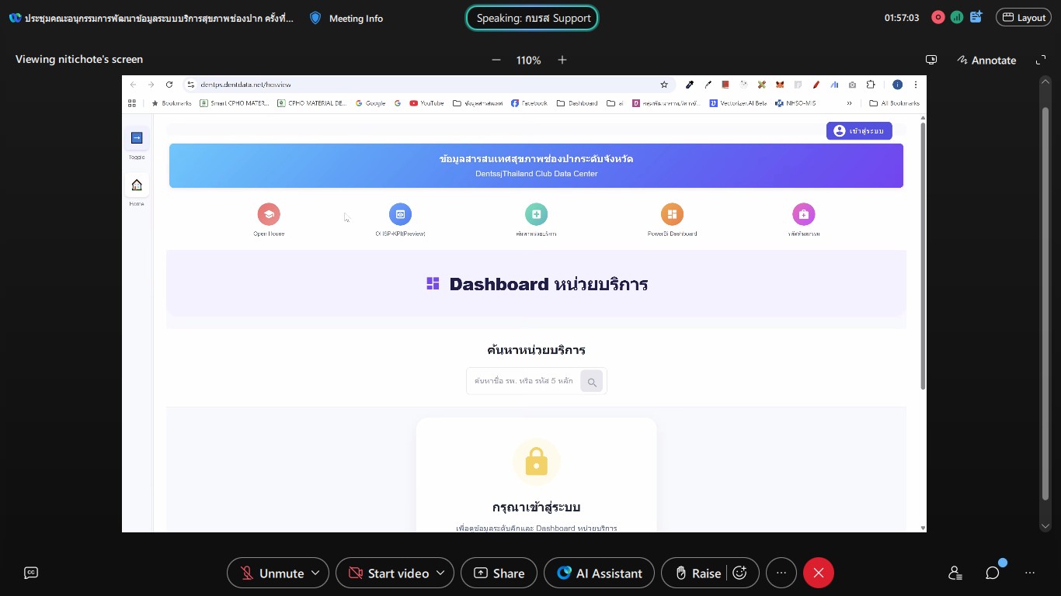Click the full screen expand icon
The height and width of the screenshot is (596, 1061).
pos(1041,60)
